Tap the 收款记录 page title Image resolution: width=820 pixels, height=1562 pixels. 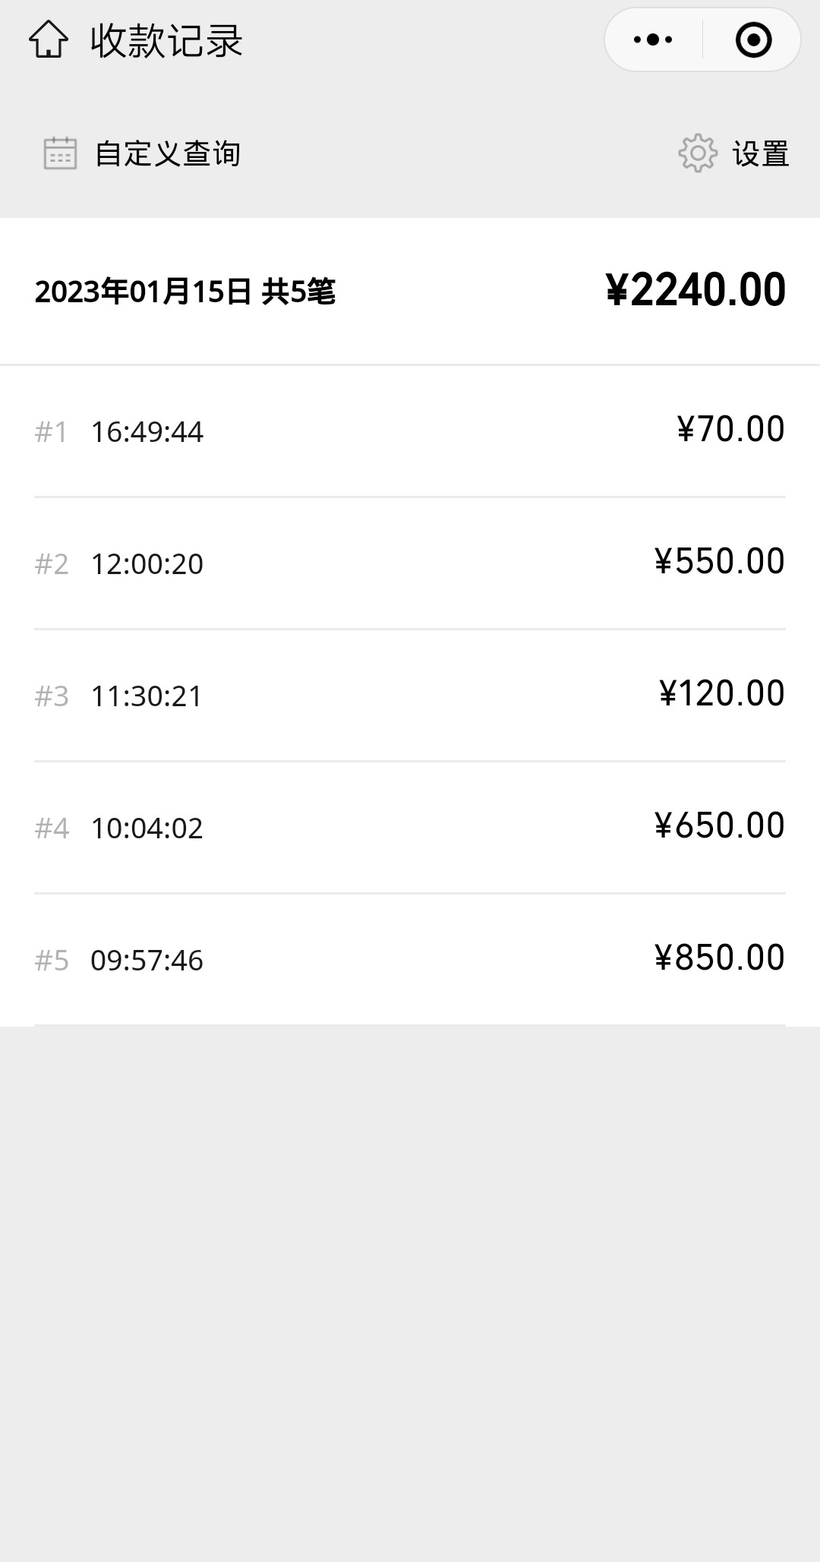(x=166, y=41)
